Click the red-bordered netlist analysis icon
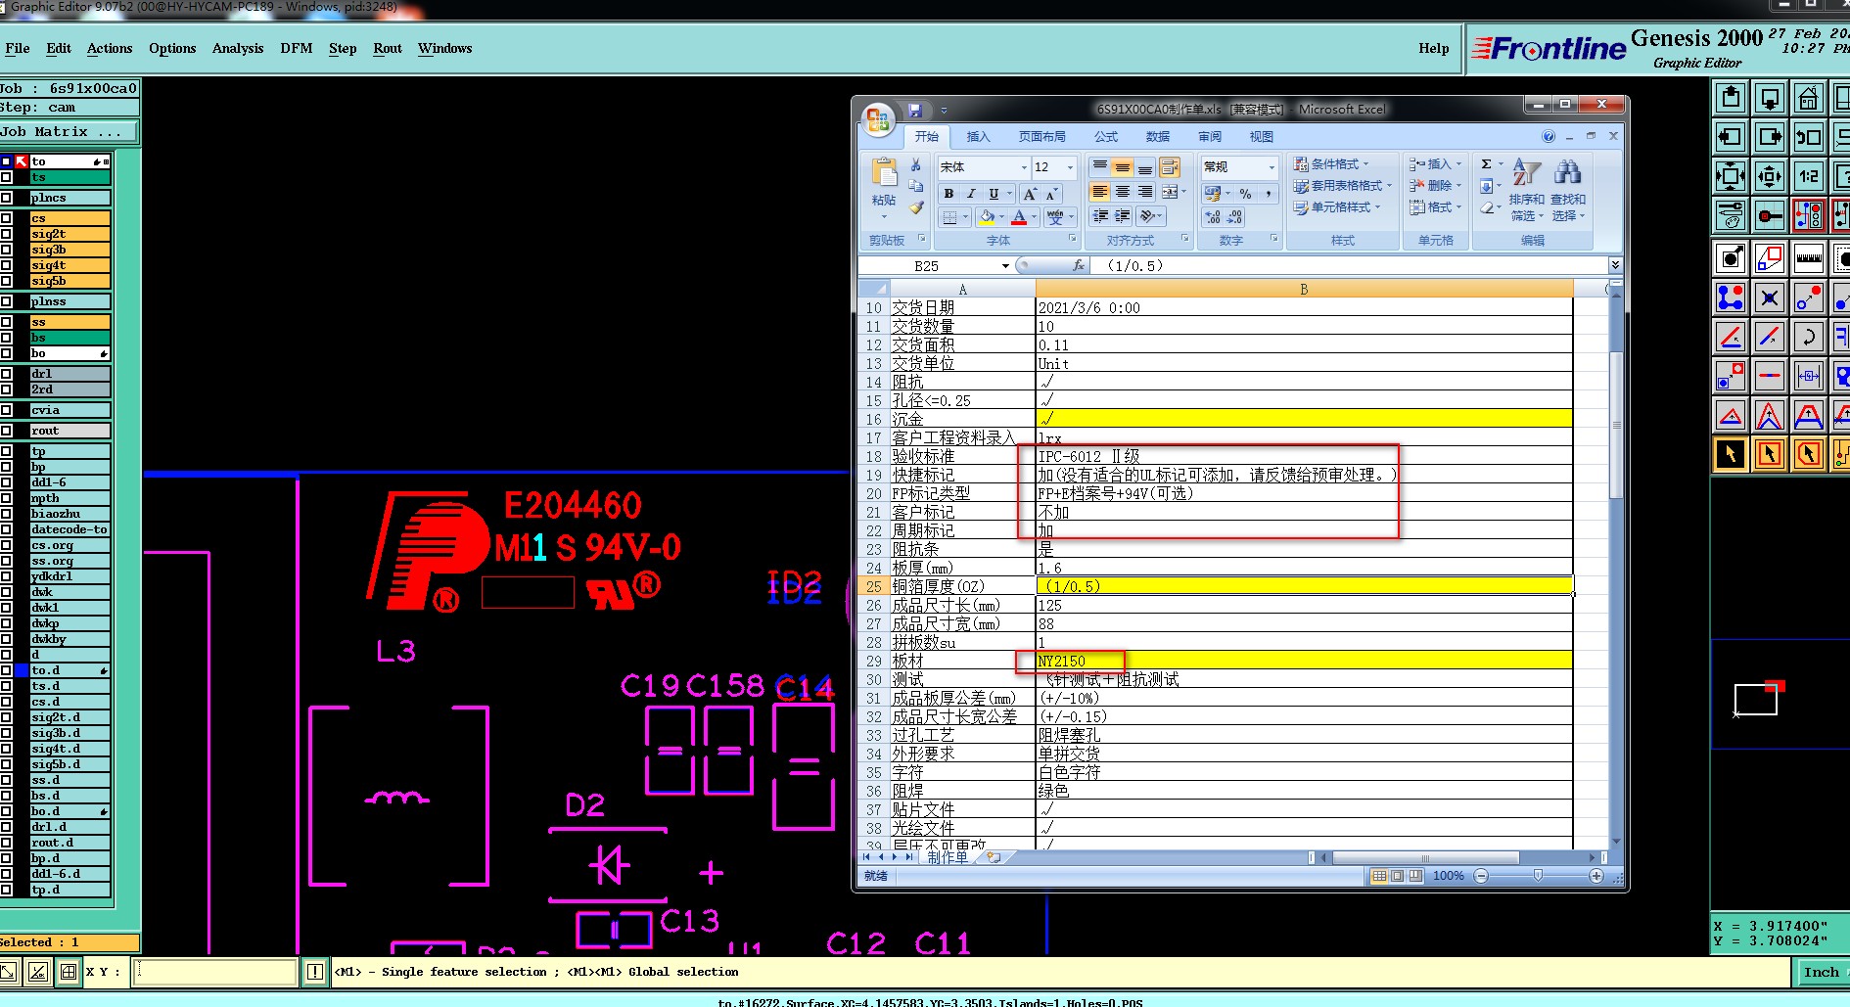The height and width of the screenshot is (1007, 1850). 1808,214
